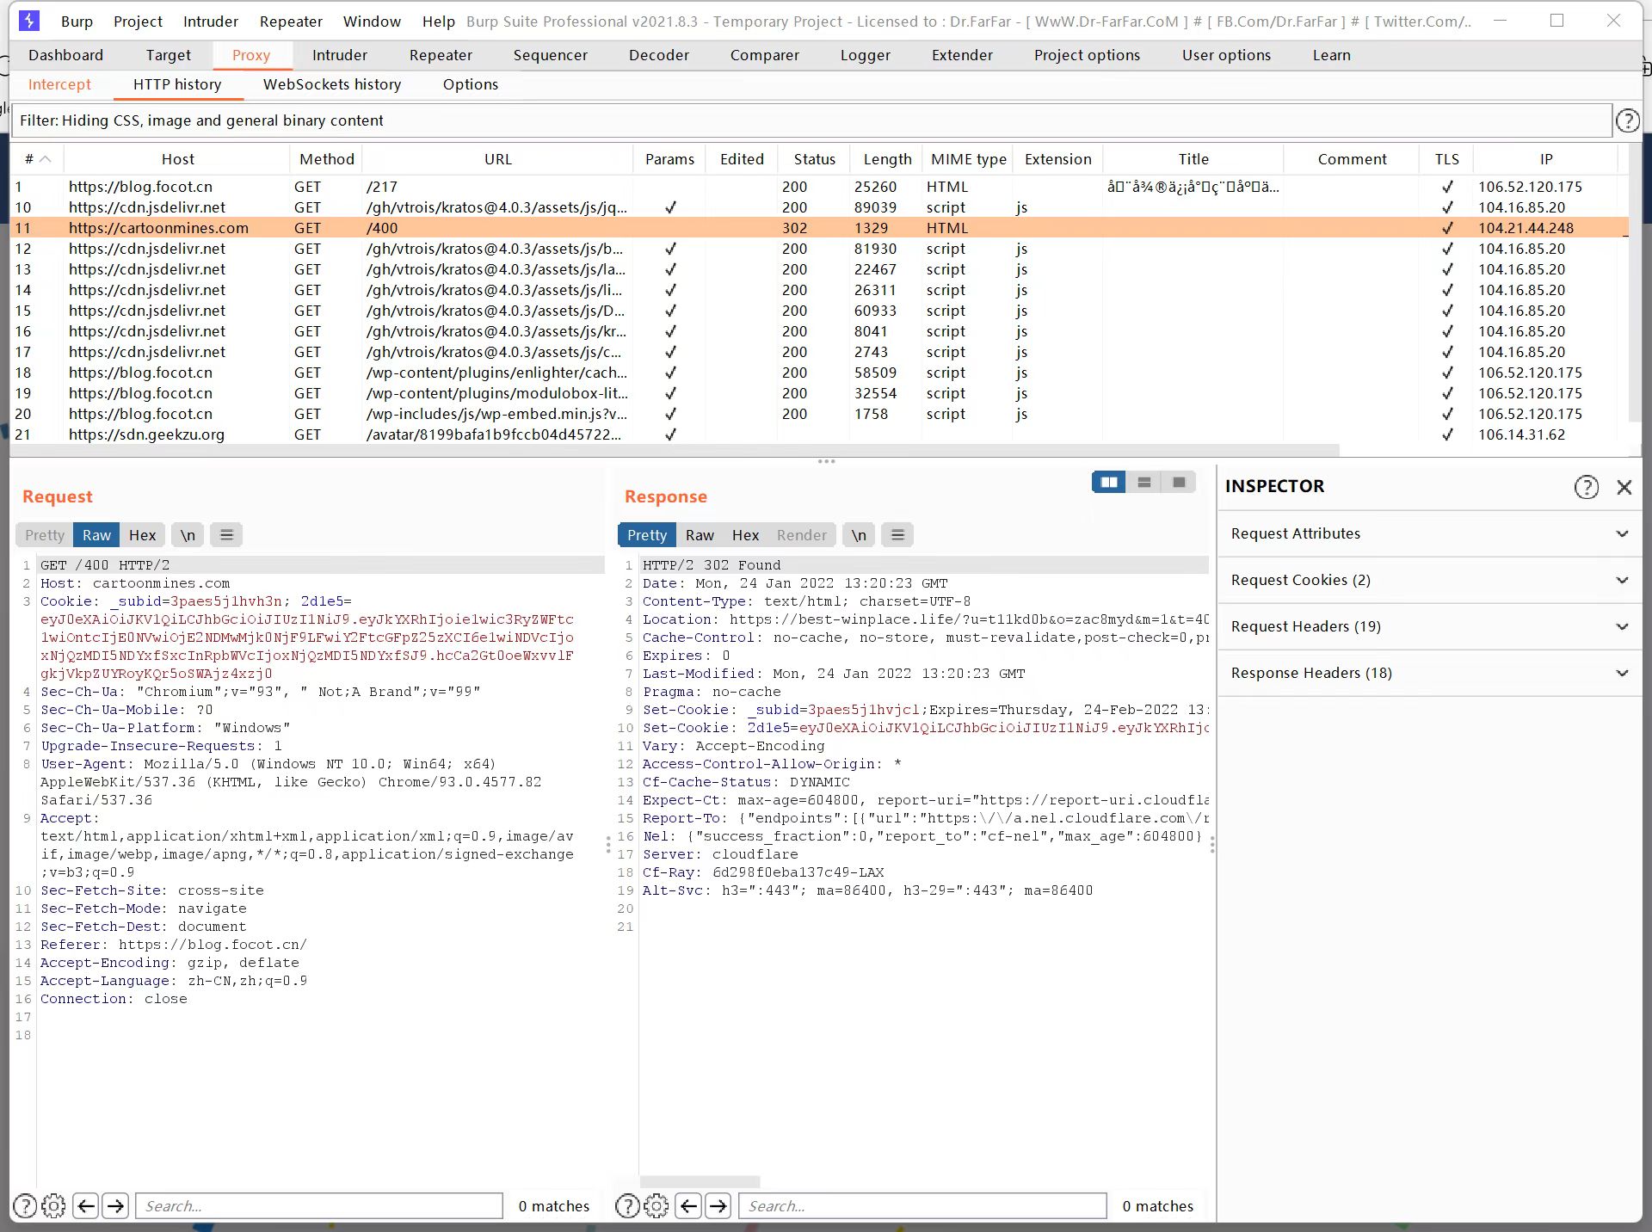The image size is (1652, 1232).
Task: Open the Intruder menu in menu bar
Action: [211, 22]
